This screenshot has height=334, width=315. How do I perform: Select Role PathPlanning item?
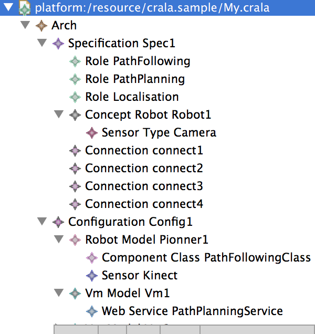tap(134, 79)
